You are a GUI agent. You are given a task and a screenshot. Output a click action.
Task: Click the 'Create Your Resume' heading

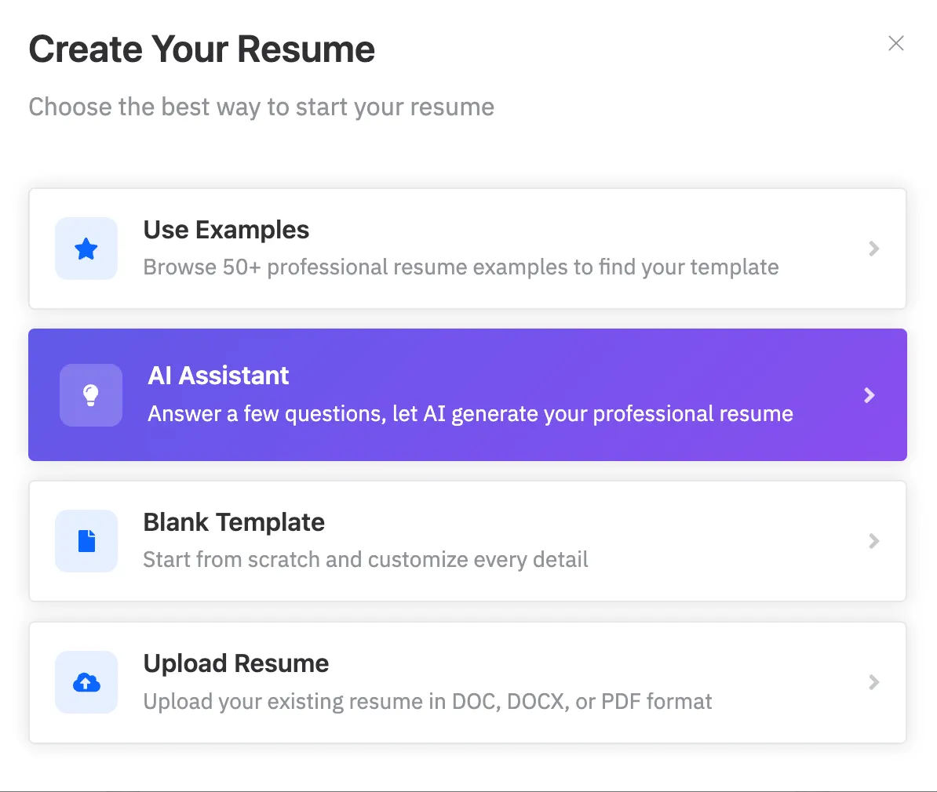(202, 49)
